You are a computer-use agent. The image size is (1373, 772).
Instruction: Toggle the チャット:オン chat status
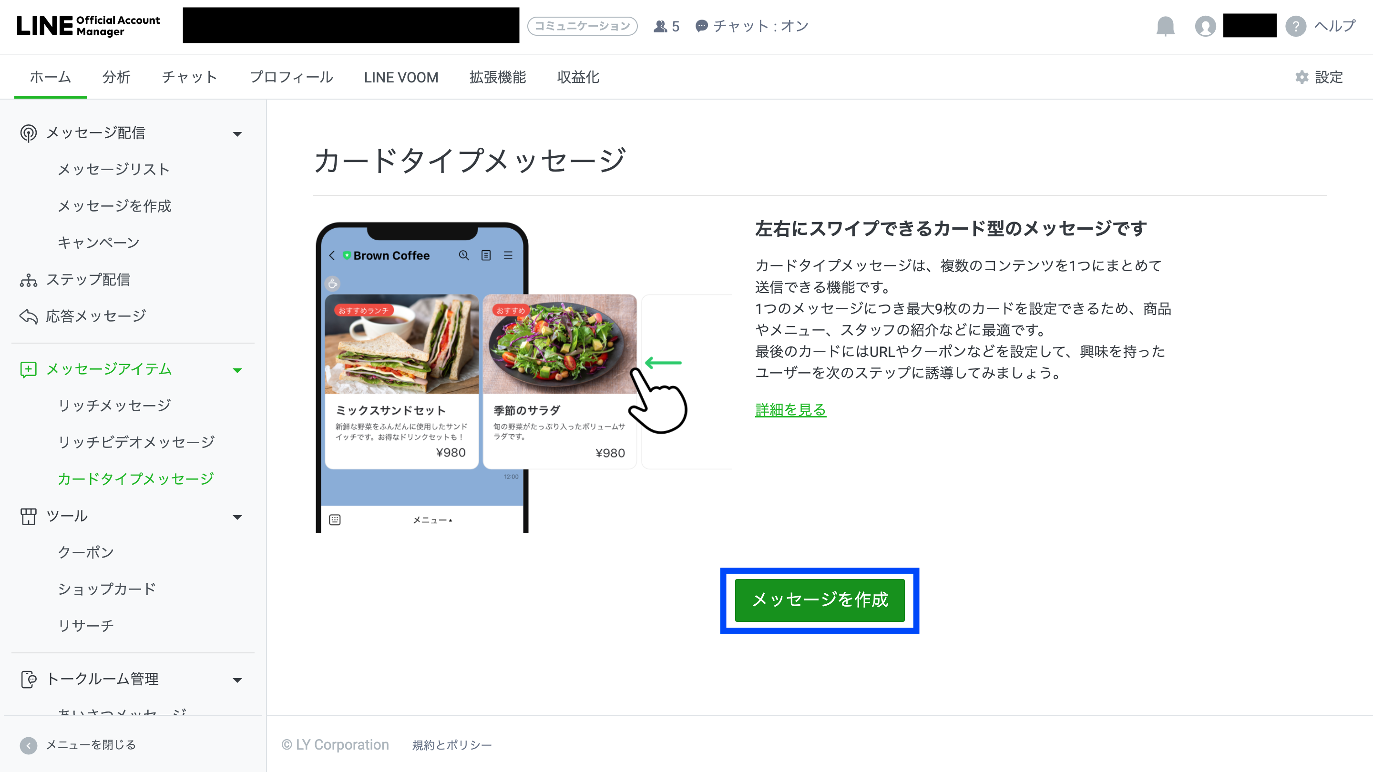751,26
